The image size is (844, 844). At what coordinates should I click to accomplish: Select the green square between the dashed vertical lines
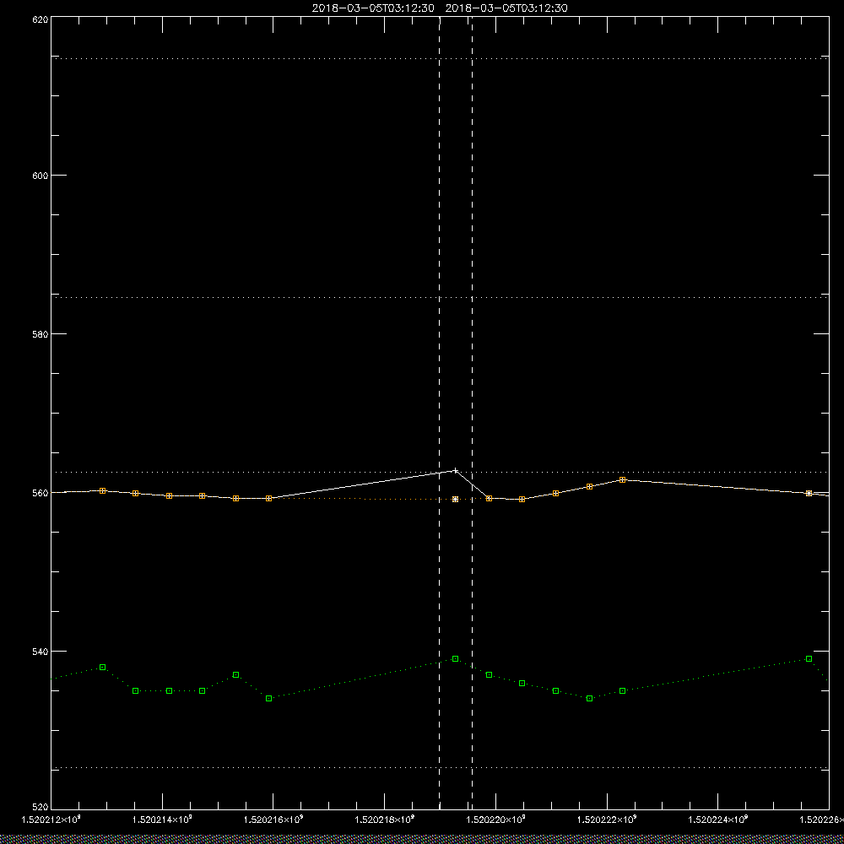pyautogui.click(x=456, y=659)
